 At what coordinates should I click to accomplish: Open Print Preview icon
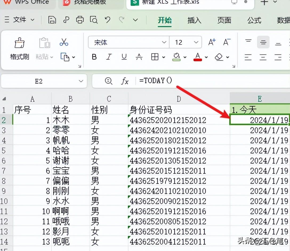[x=94, y=20]
